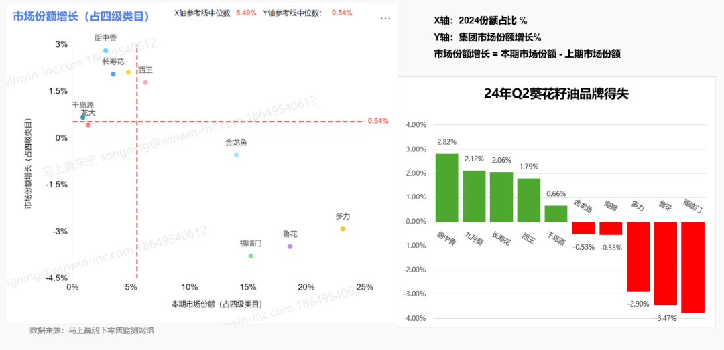Click the chart title 市场份额增长（占四级类目）
This screenshot has height=350, width=724.
coord(82,17)
